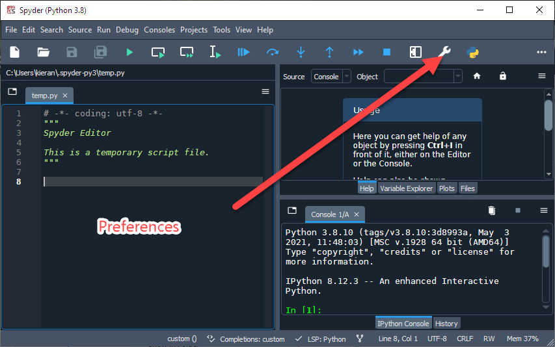Viewport: 555px width, 347px height.
Task: Toggle the Help pane lock icon
Action: coord(502,76)
